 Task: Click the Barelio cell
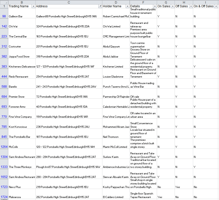[22, 84]
